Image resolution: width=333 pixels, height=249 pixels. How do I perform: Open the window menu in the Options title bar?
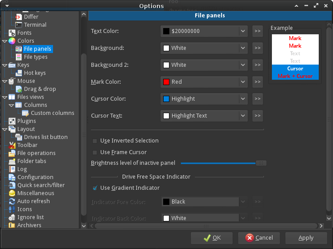pyautogui.click(x=7, y=6)
